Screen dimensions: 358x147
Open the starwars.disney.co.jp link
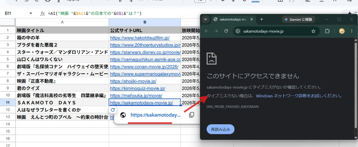pos(145,52)
